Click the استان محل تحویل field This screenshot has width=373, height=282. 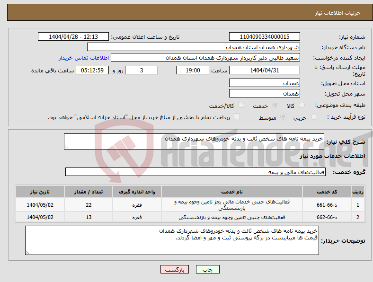(265, 82)
